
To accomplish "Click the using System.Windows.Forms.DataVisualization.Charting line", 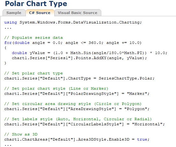I will pyautogui.click(x=73, y=22).
